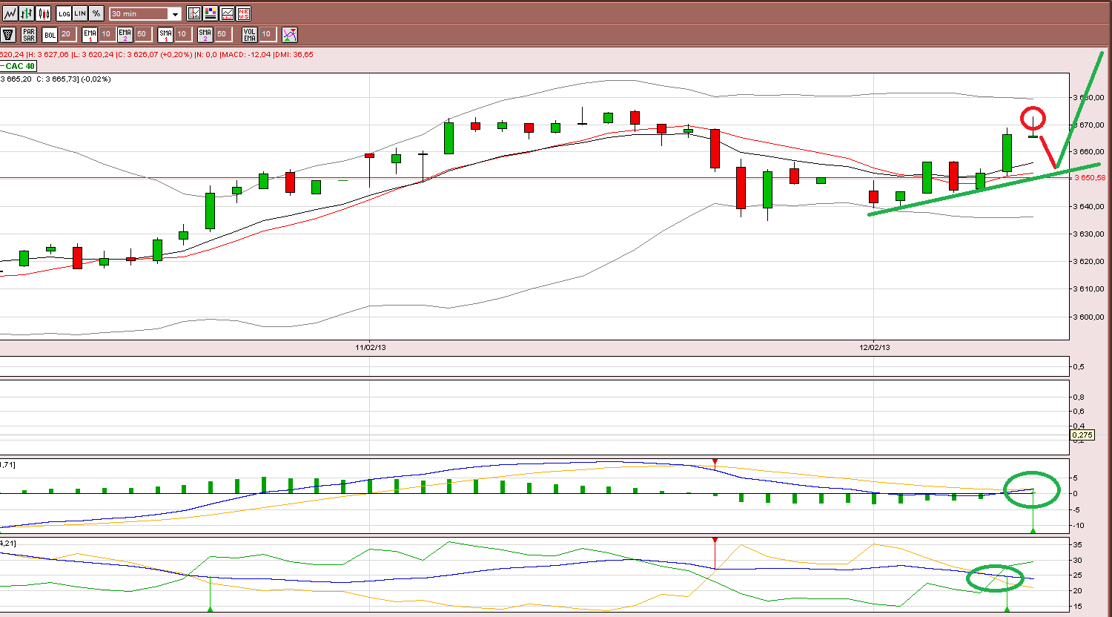Image resolution: width=1112 pixels, height=617 pixels.
Task: Edit the EMA 2 period field
Action: [x=143, y=34]
